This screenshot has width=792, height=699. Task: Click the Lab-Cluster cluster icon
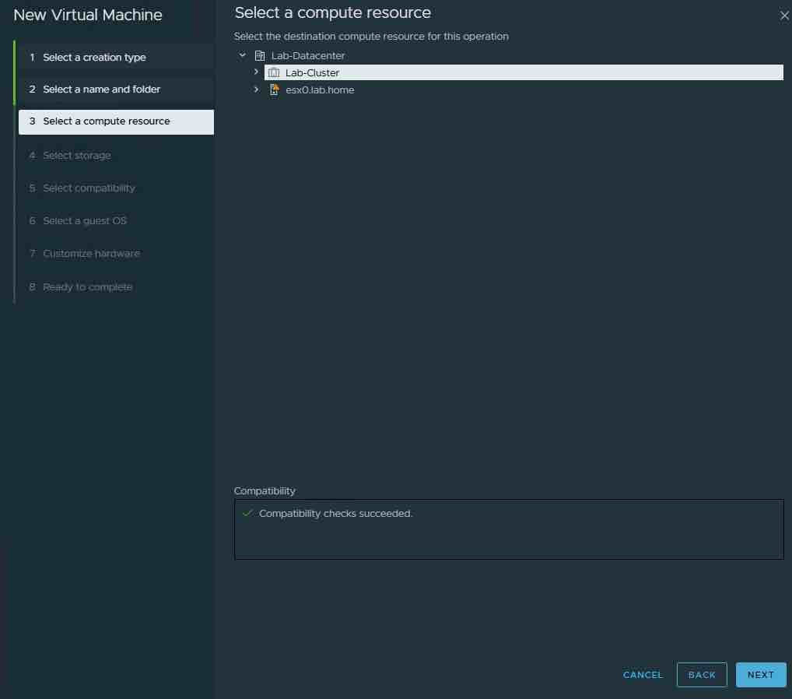click(274, 72)
